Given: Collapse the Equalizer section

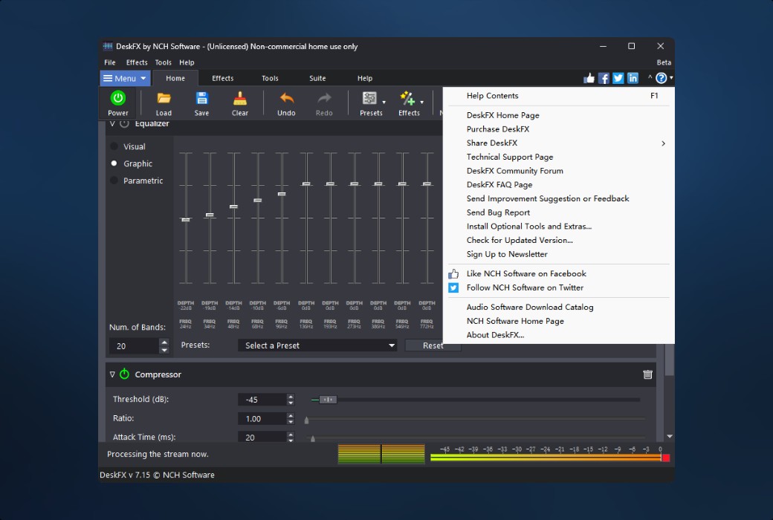Looking at the screenshot, I should click(x=111, y=123).
